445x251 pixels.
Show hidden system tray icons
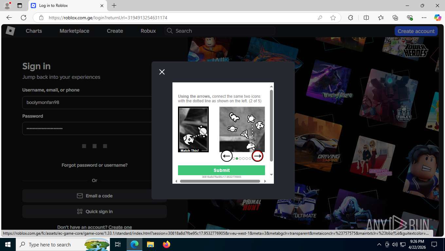point(379,244)
